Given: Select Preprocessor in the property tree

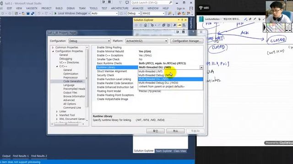Looking at the screenshot, I should [x=71, y=77].
